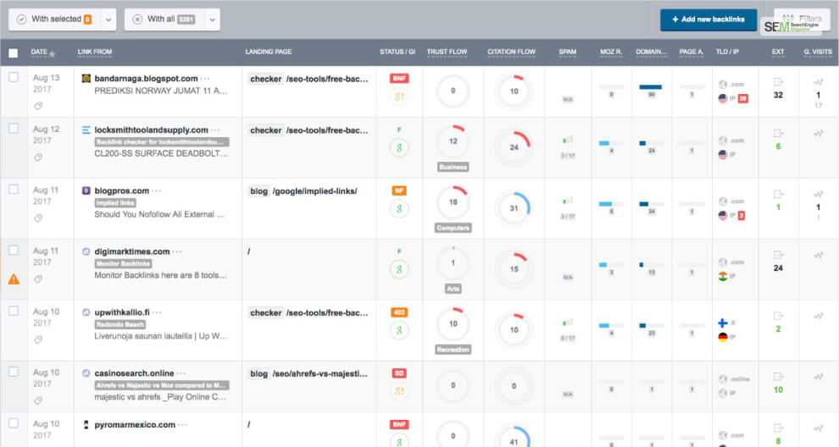Image resolution: width=839 pixels, height=447 pixels.
Task: Sort by EXT column header
Action: pyautogui.click(x=778, y=52)
